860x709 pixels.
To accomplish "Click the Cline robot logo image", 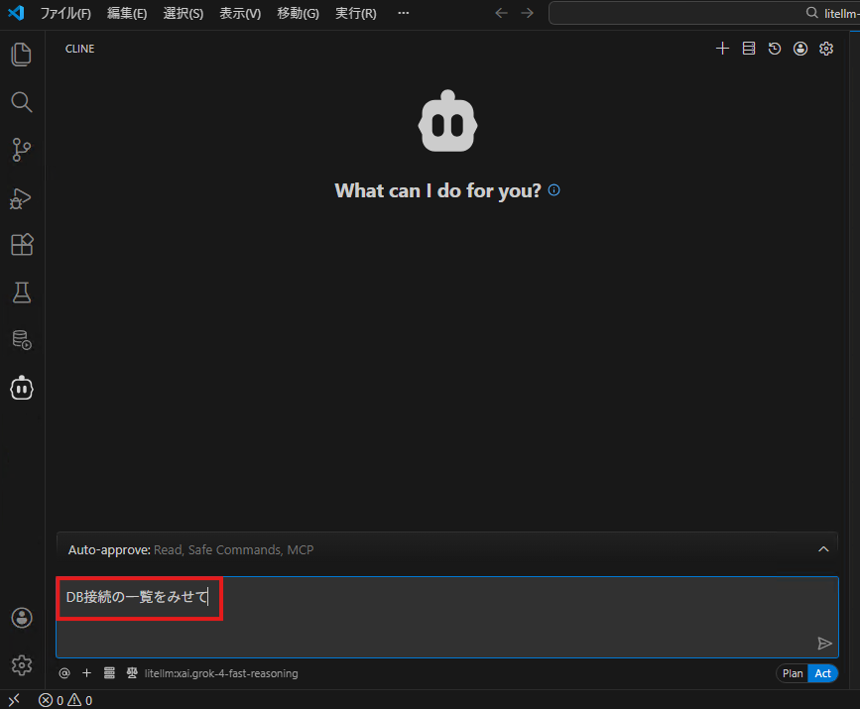I will [447, 122].
